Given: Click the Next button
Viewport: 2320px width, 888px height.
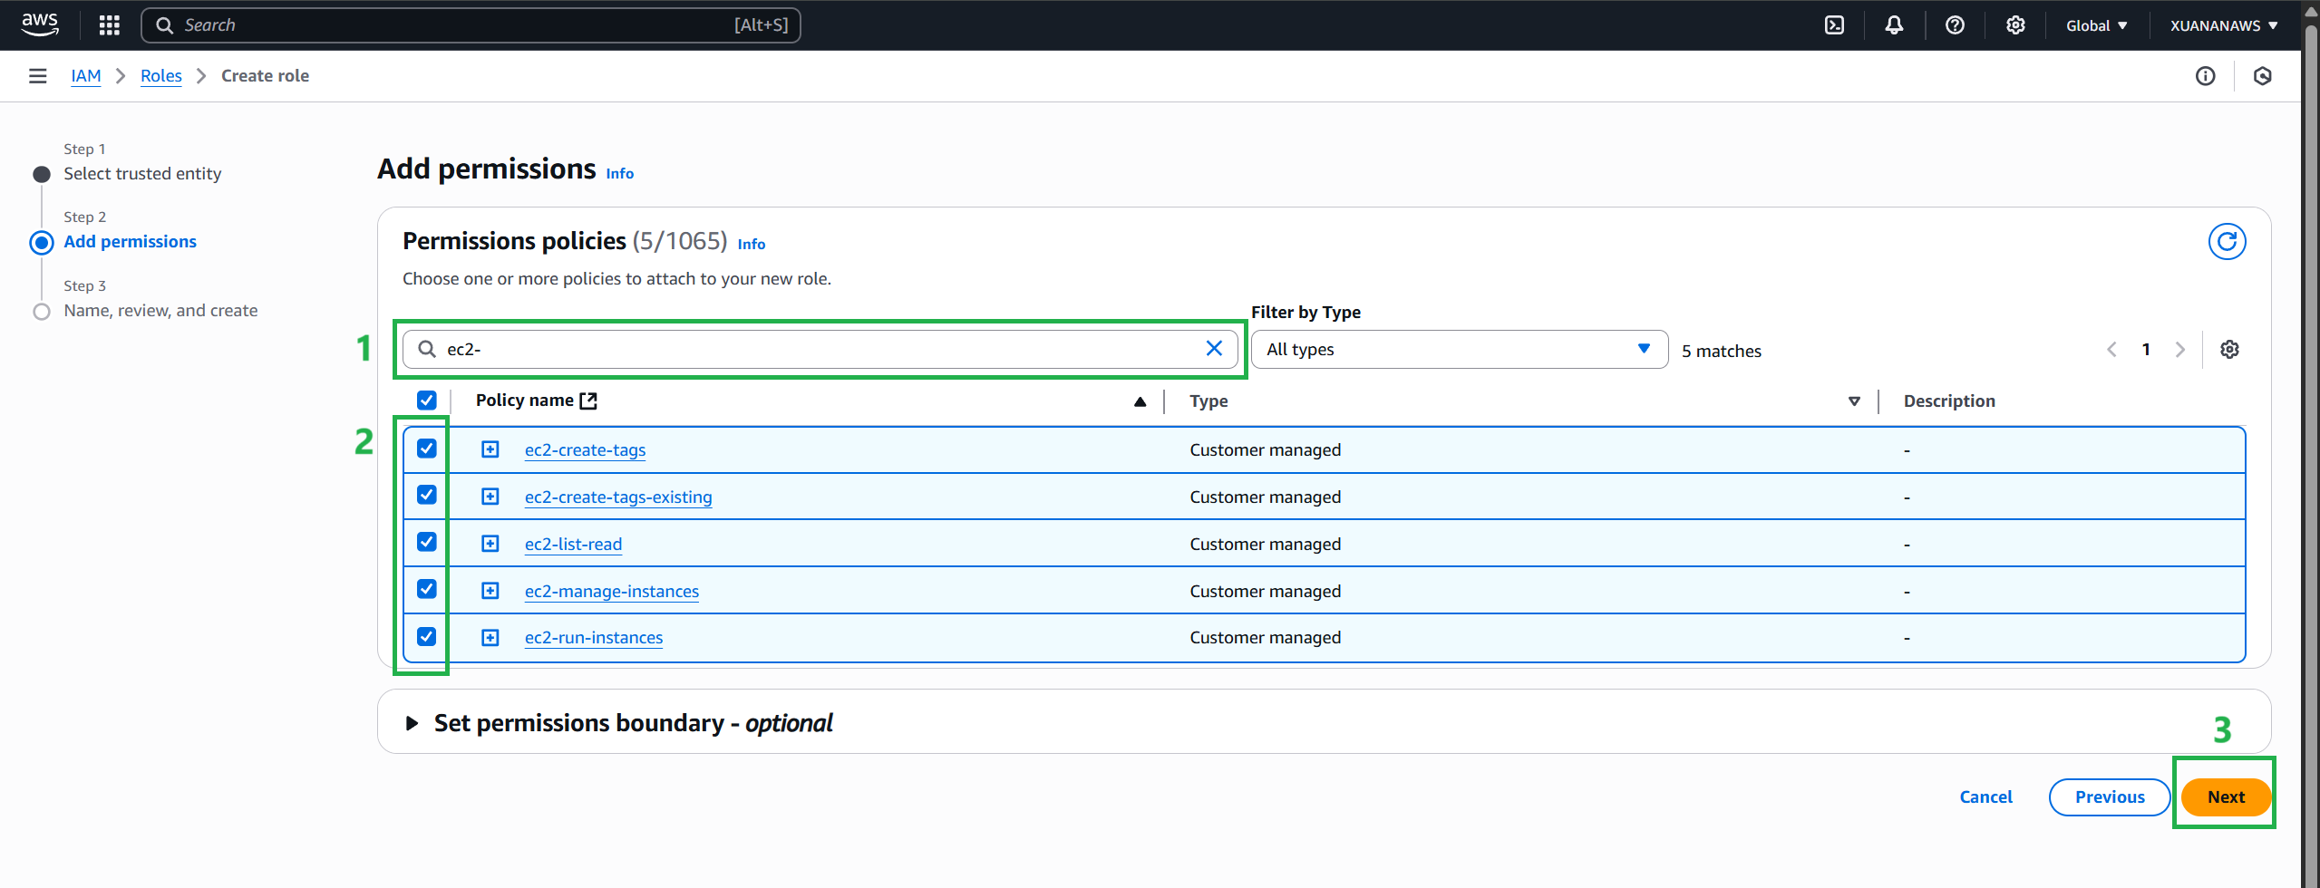Looking at the screenshot, I should coord(2225,797).
